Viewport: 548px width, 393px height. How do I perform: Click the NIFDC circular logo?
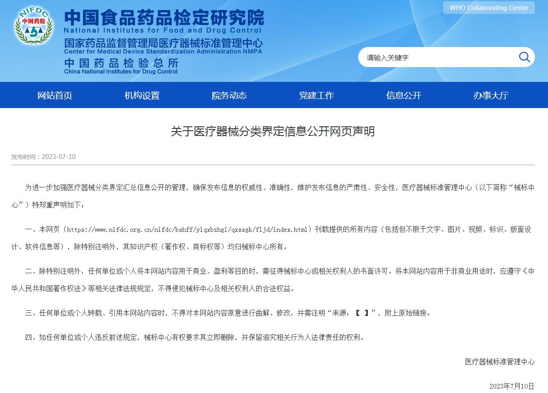coord(34,26)
